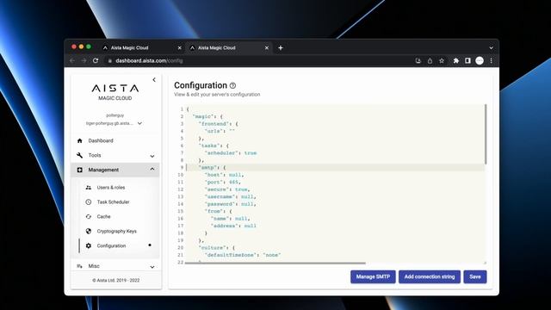Save the configuration

(x=474, y=276)
